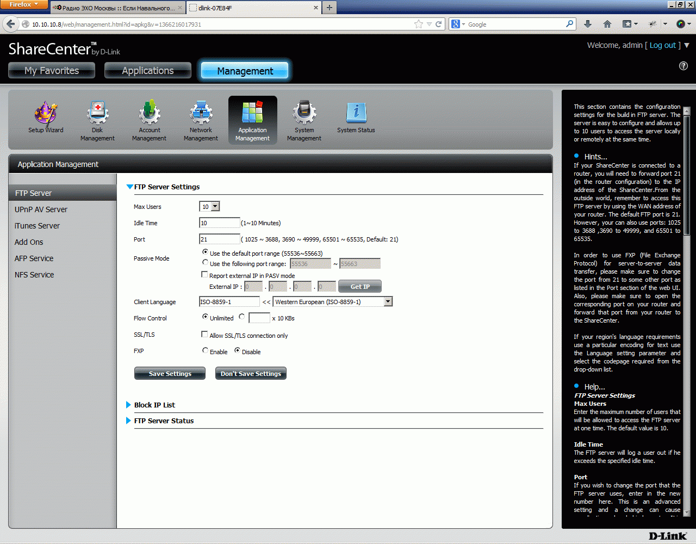Open Disk Management section
This screenshot has height=544, width=696.
click(97, 121)
